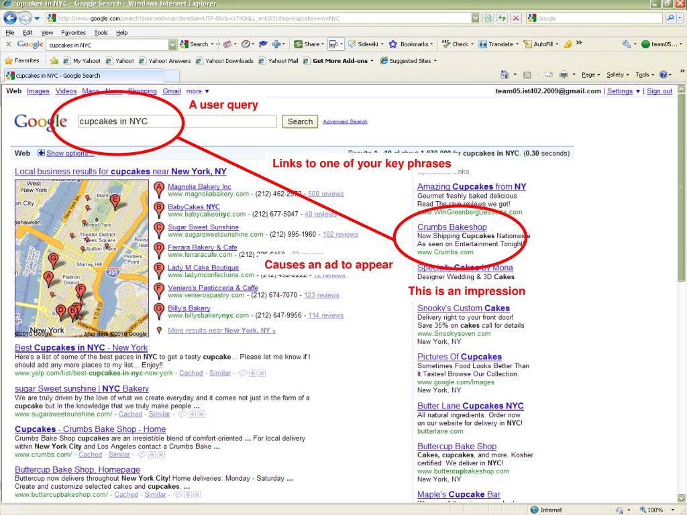The height and width of the screenshot is (515, 687).
Task: Click the RSS feeds icon in command bar
Action: point(527,75)
